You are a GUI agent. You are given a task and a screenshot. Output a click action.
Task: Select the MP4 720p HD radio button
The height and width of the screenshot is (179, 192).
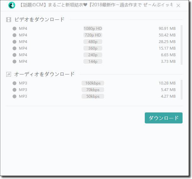14,35
